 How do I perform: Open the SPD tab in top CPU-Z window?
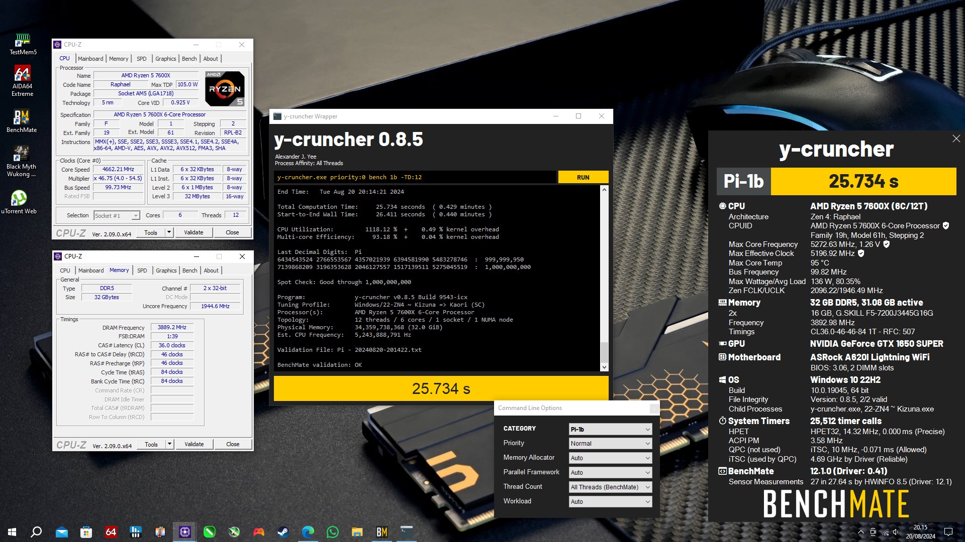(x=142, y=59)
